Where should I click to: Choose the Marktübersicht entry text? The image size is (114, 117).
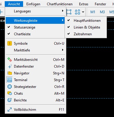click(x=26, y=60)
